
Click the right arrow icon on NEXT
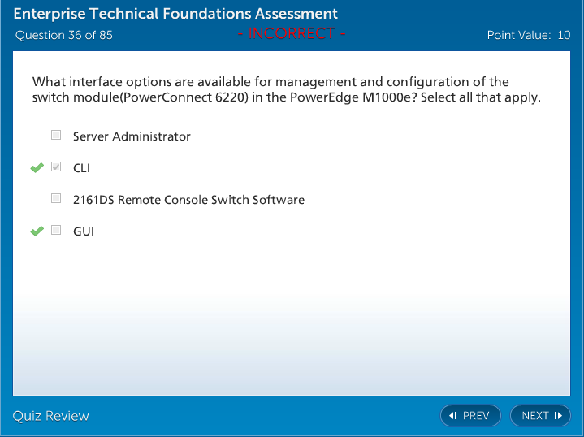(x=558, y=416)
